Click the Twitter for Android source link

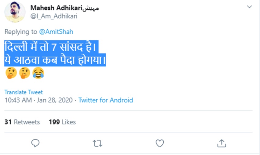point(106,100)
